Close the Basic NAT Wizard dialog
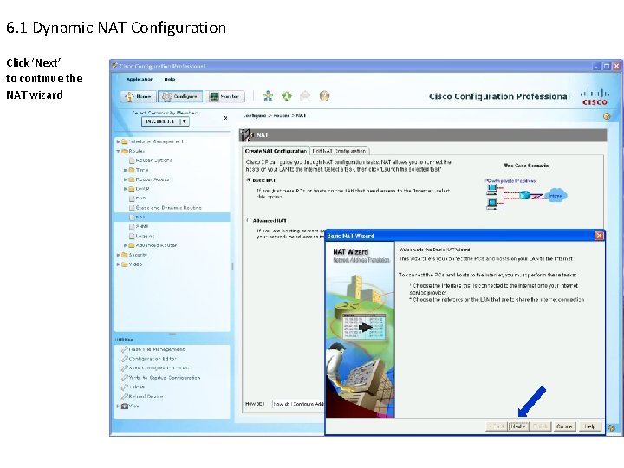The height and width of the screenshot is (468, 624). pos(599,236)
